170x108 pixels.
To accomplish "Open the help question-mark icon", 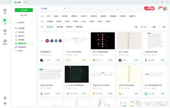I will click(5, 98).
